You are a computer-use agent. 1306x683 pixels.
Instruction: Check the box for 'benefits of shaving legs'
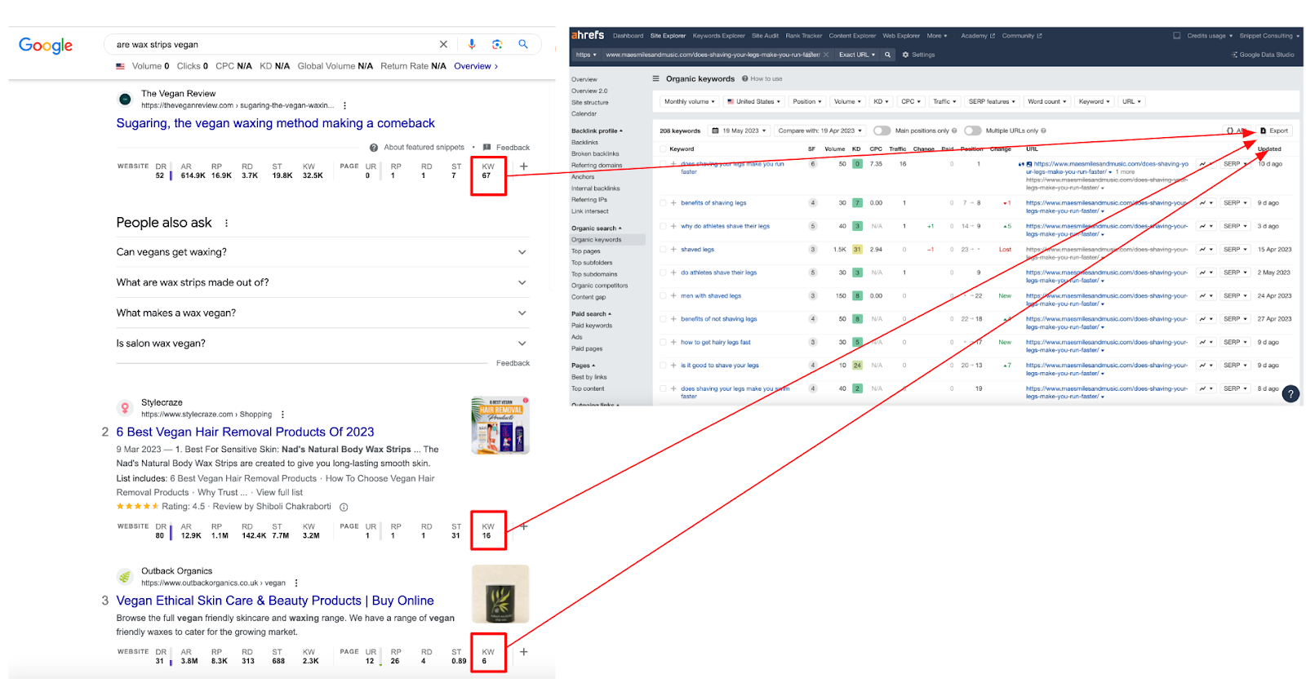[x=663, y=203]
